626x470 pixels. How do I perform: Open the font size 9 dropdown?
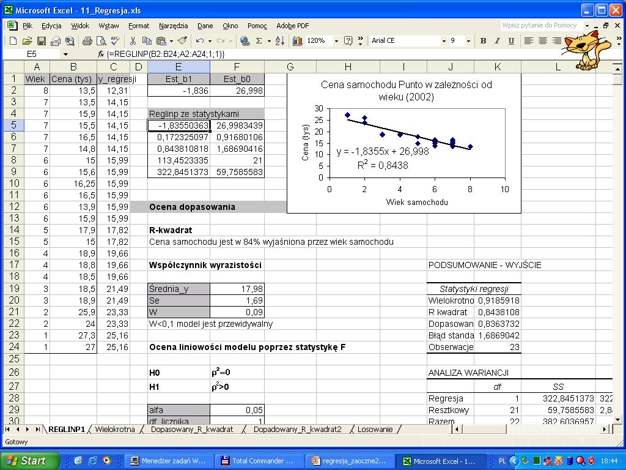468,41
